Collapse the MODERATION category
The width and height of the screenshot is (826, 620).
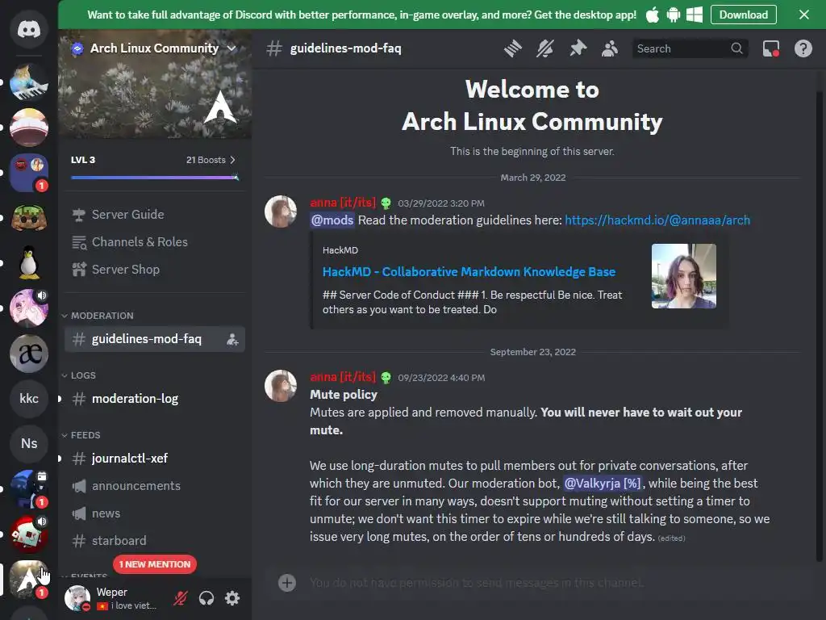(98, 316)
